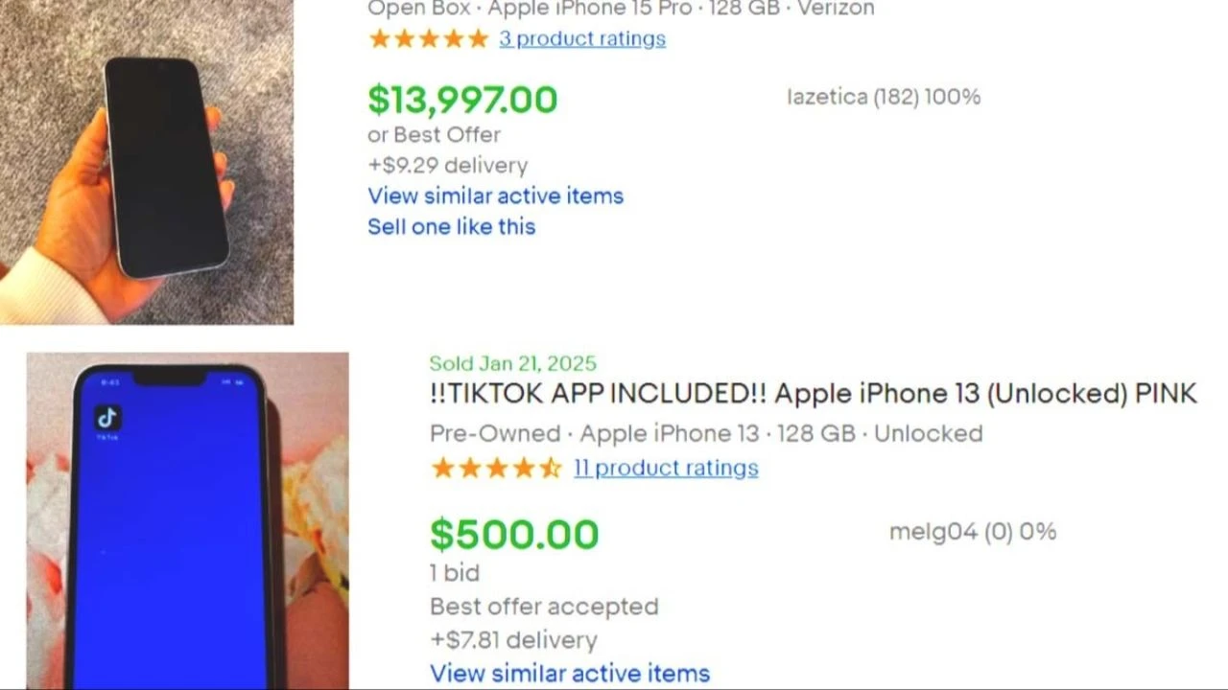Image resolution: width=1228 pixels, height=690 pixels.
Task: Click the "Best offer accepted" text
Action: [544, 607]
